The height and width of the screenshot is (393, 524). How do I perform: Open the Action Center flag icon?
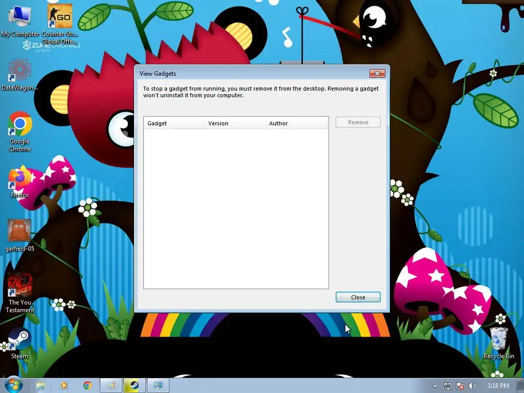pos(460,386)
